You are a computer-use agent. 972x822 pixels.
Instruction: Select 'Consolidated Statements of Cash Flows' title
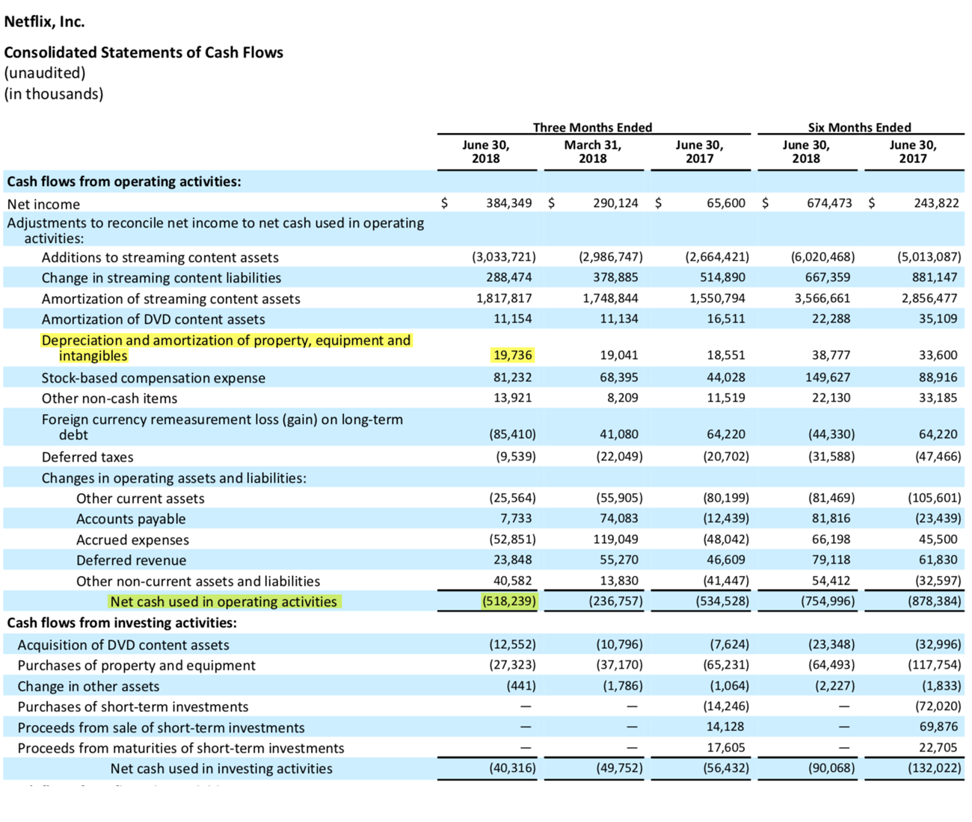point(144,52)
